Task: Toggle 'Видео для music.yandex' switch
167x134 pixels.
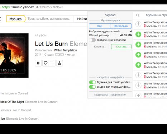Action: pyautogui.click(x=92, y=87)
